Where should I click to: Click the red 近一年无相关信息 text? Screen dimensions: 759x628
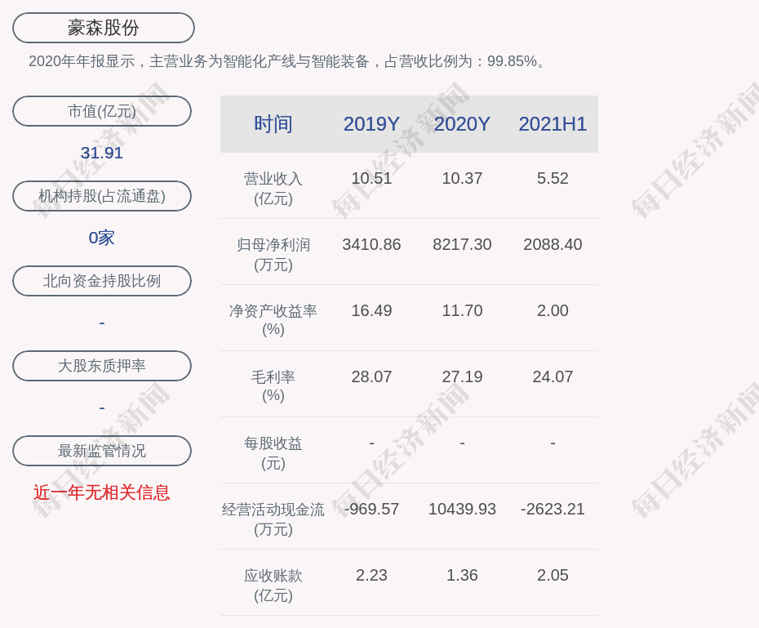coord(101,493)
